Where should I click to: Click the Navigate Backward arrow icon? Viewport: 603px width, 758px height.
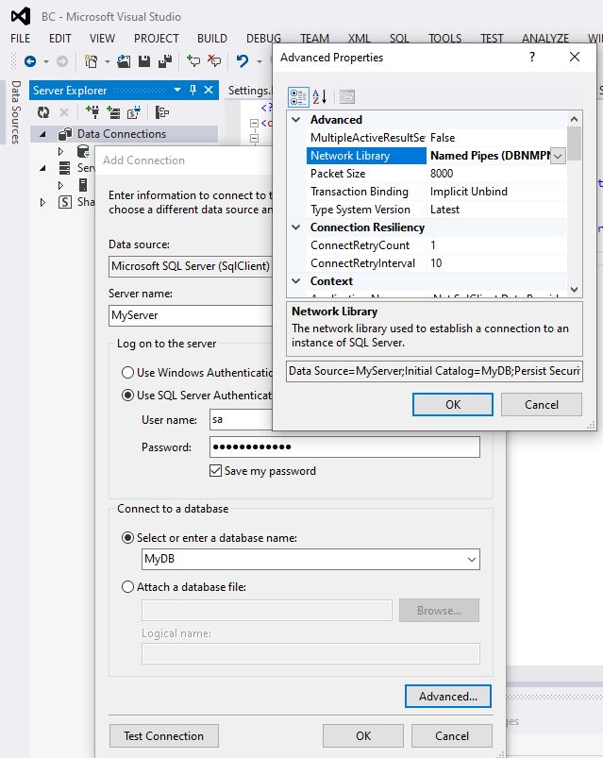30,61
